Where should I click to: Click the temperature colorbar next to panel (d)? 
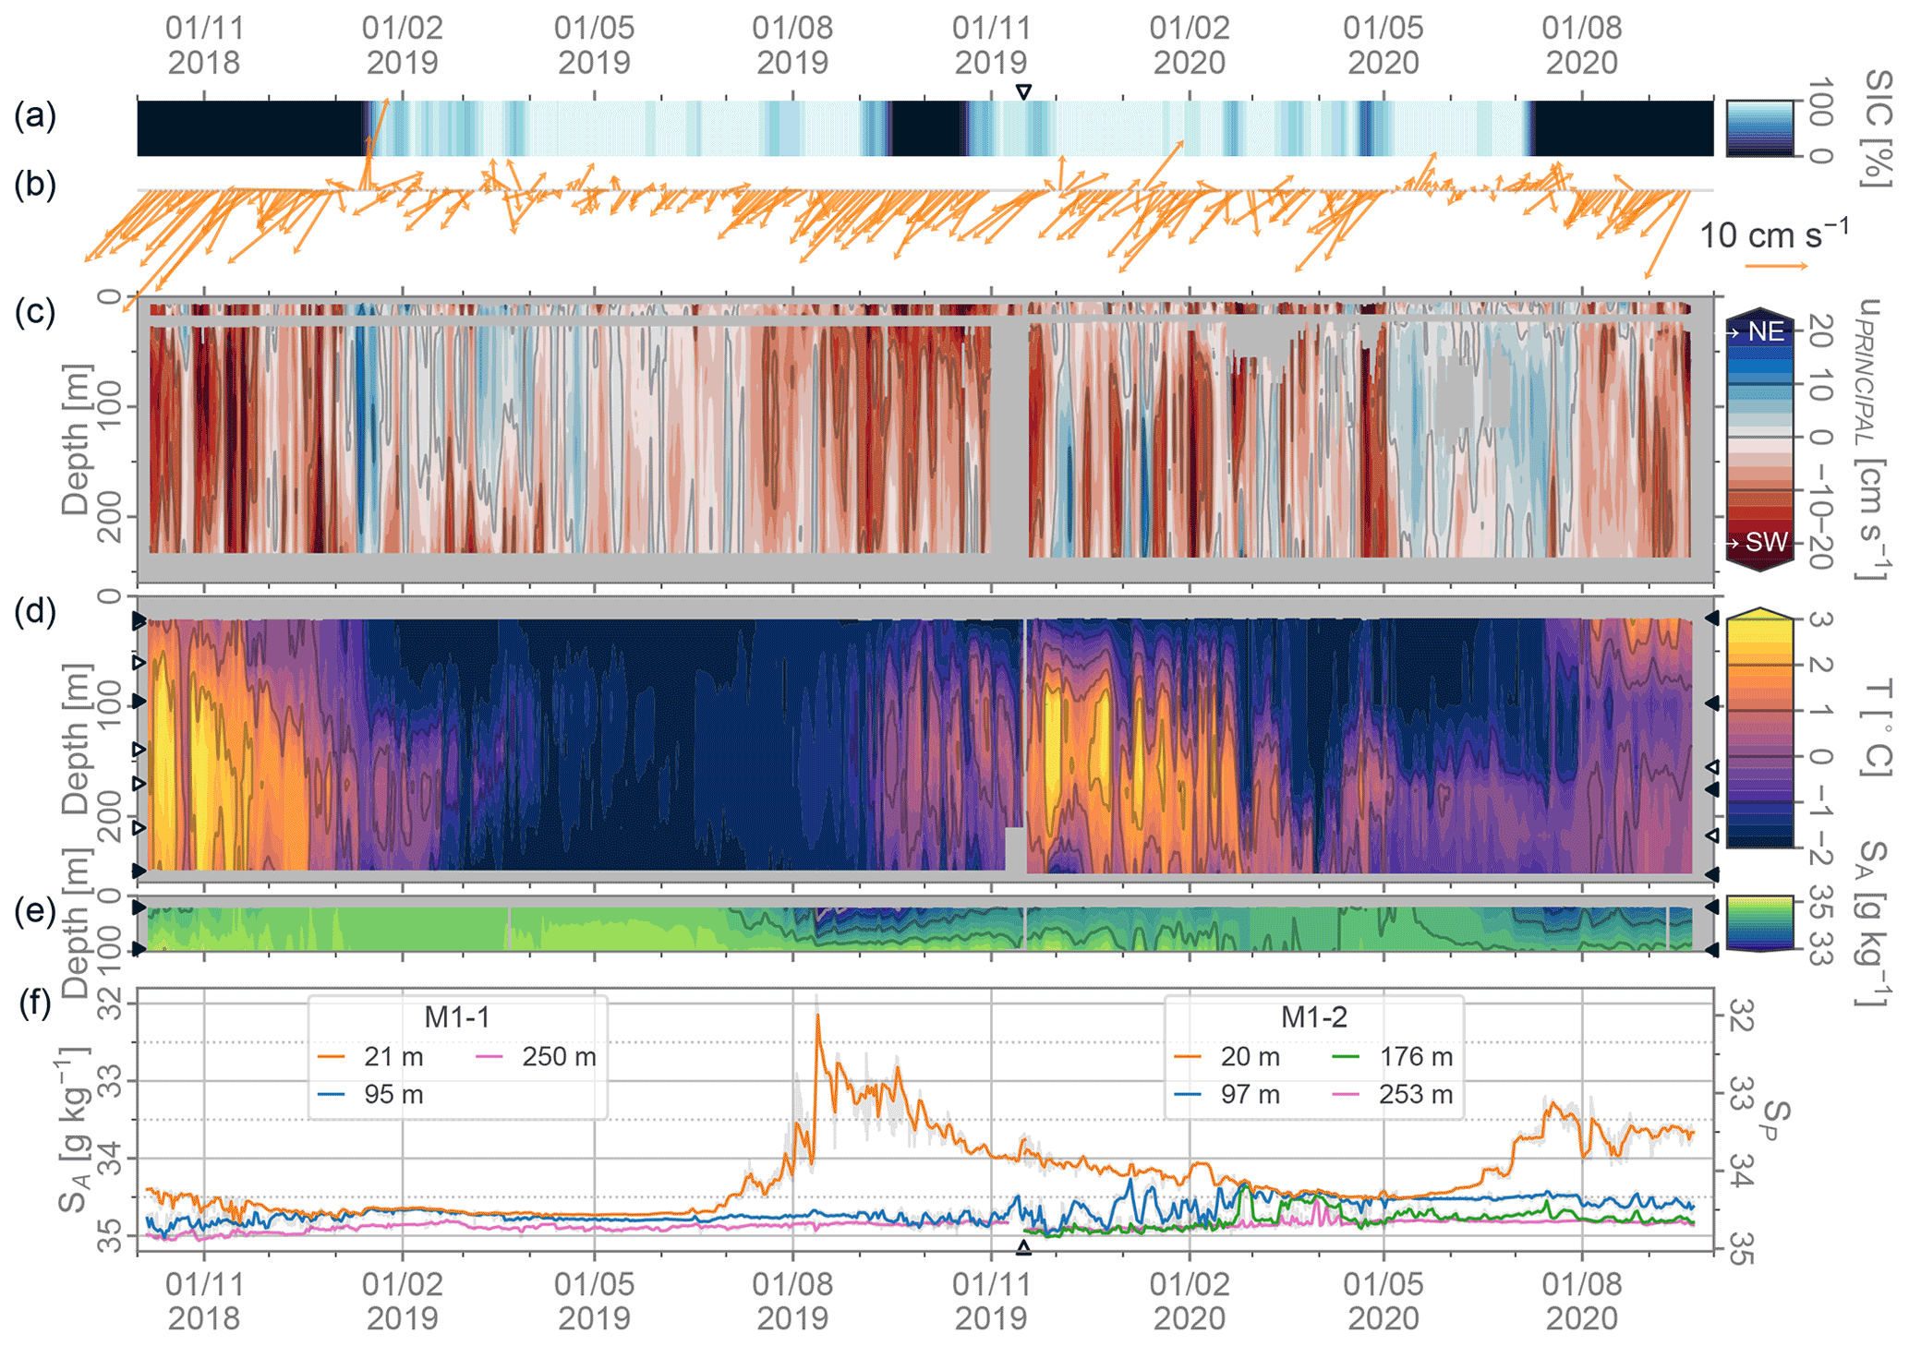pyautogui.click(x=1759, y=729)
